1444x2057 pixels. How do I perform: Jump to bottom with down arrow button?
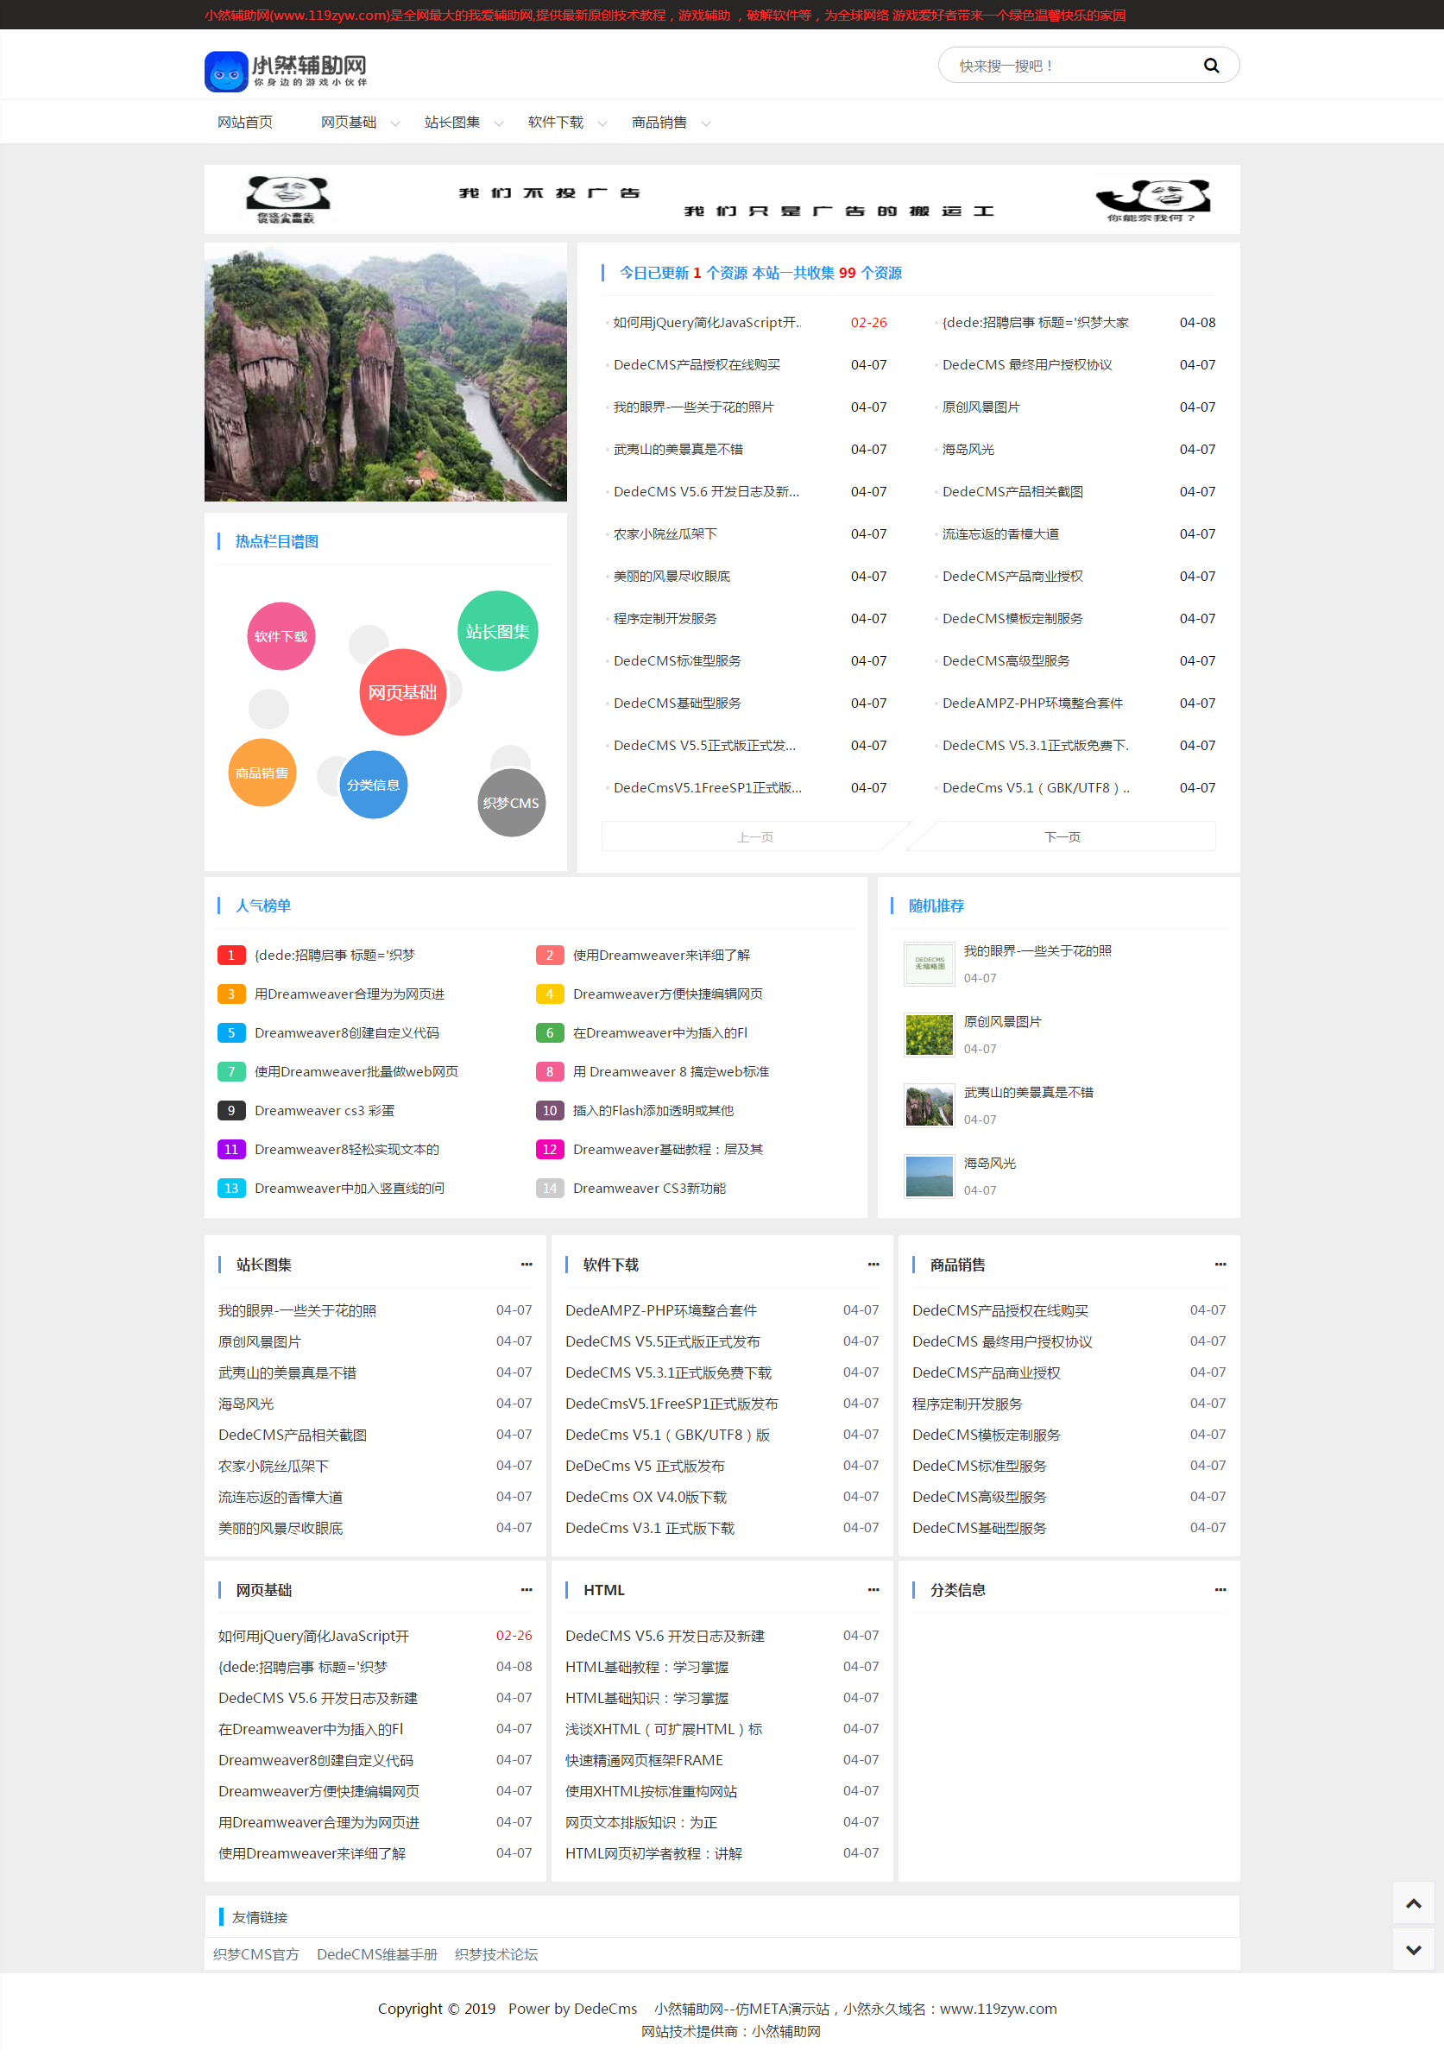point(1414,1949)
